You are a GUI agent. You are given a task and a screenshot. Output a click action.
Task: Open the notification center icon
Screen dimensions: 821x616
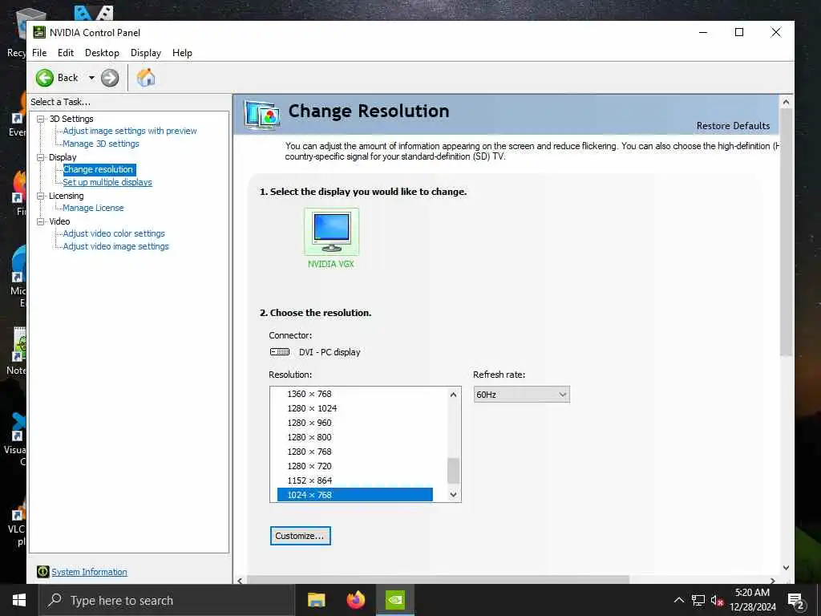pyautogui.click(x=795, y=600)
